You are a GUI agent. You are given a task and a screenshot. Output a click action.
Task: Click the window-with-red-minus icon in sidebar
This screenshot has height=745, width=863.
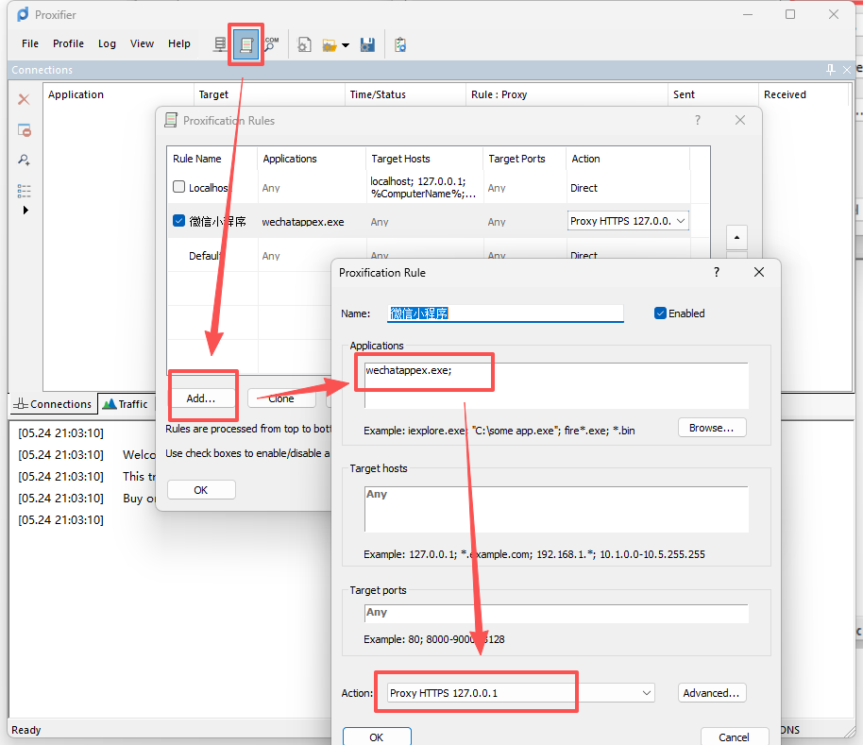pyautogui.click(x=25, y=130)
